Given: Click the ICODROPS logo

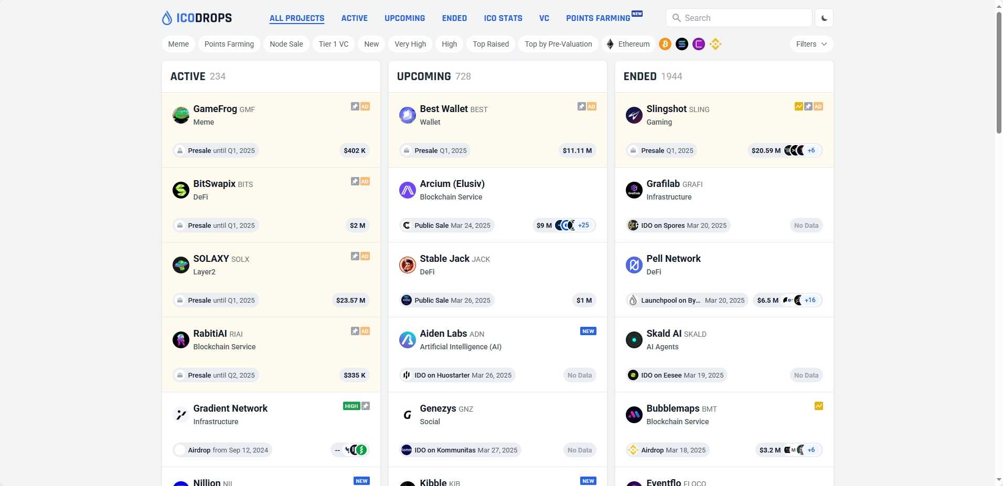Looking at the screenshot, I should (196, 17).
